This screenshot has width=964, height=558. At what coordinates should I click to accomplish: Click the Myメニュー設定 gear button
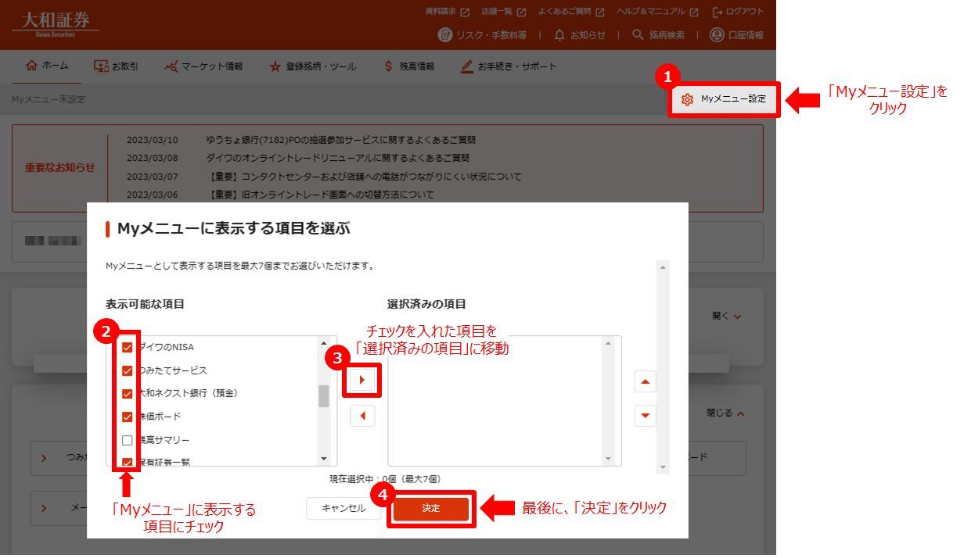723,99
